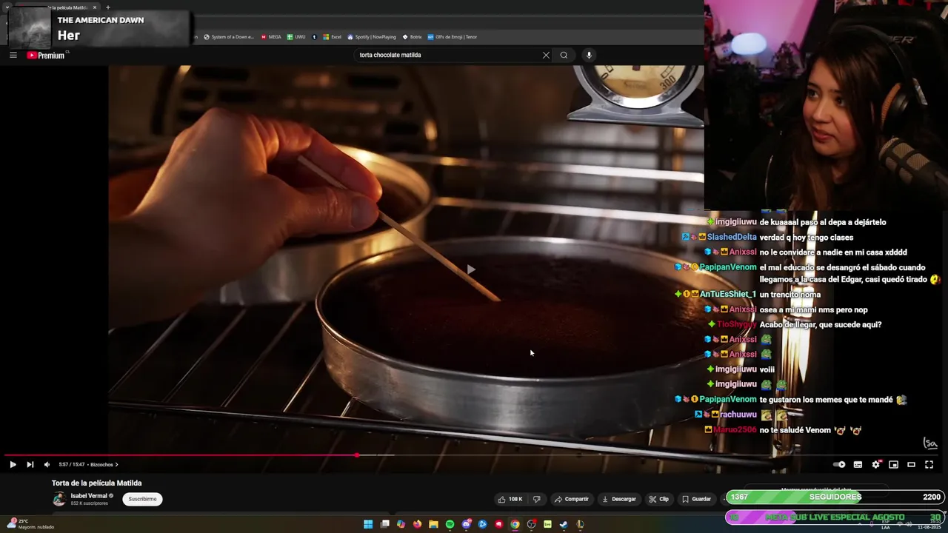Click chat username TioShyguy

click(x=737, y=324)
